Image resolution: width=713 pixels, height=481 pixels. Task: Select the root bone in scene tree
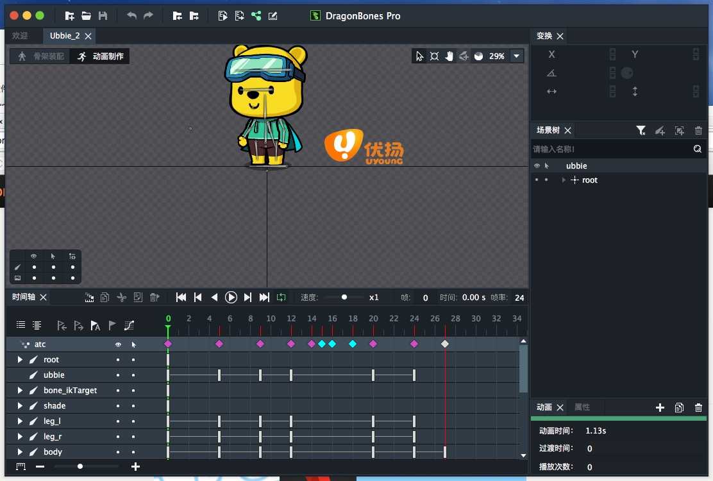[x=590, y=180]
